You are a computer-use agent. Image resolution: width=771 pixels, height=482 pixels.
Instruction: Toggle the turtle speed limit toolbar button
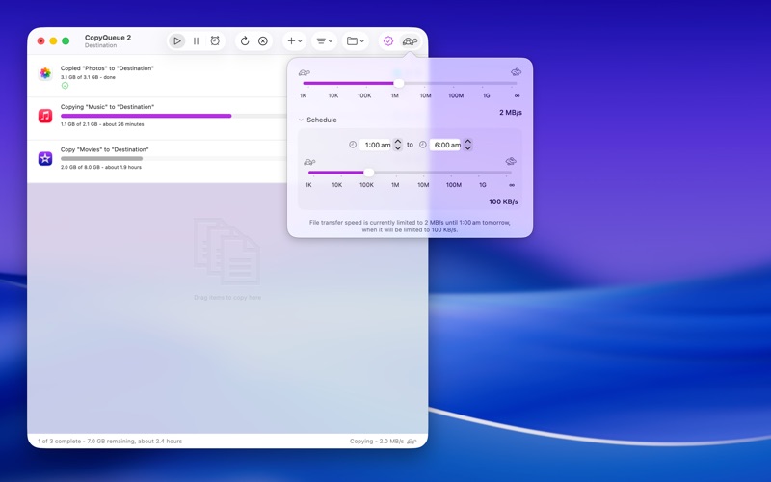(411, 40)
